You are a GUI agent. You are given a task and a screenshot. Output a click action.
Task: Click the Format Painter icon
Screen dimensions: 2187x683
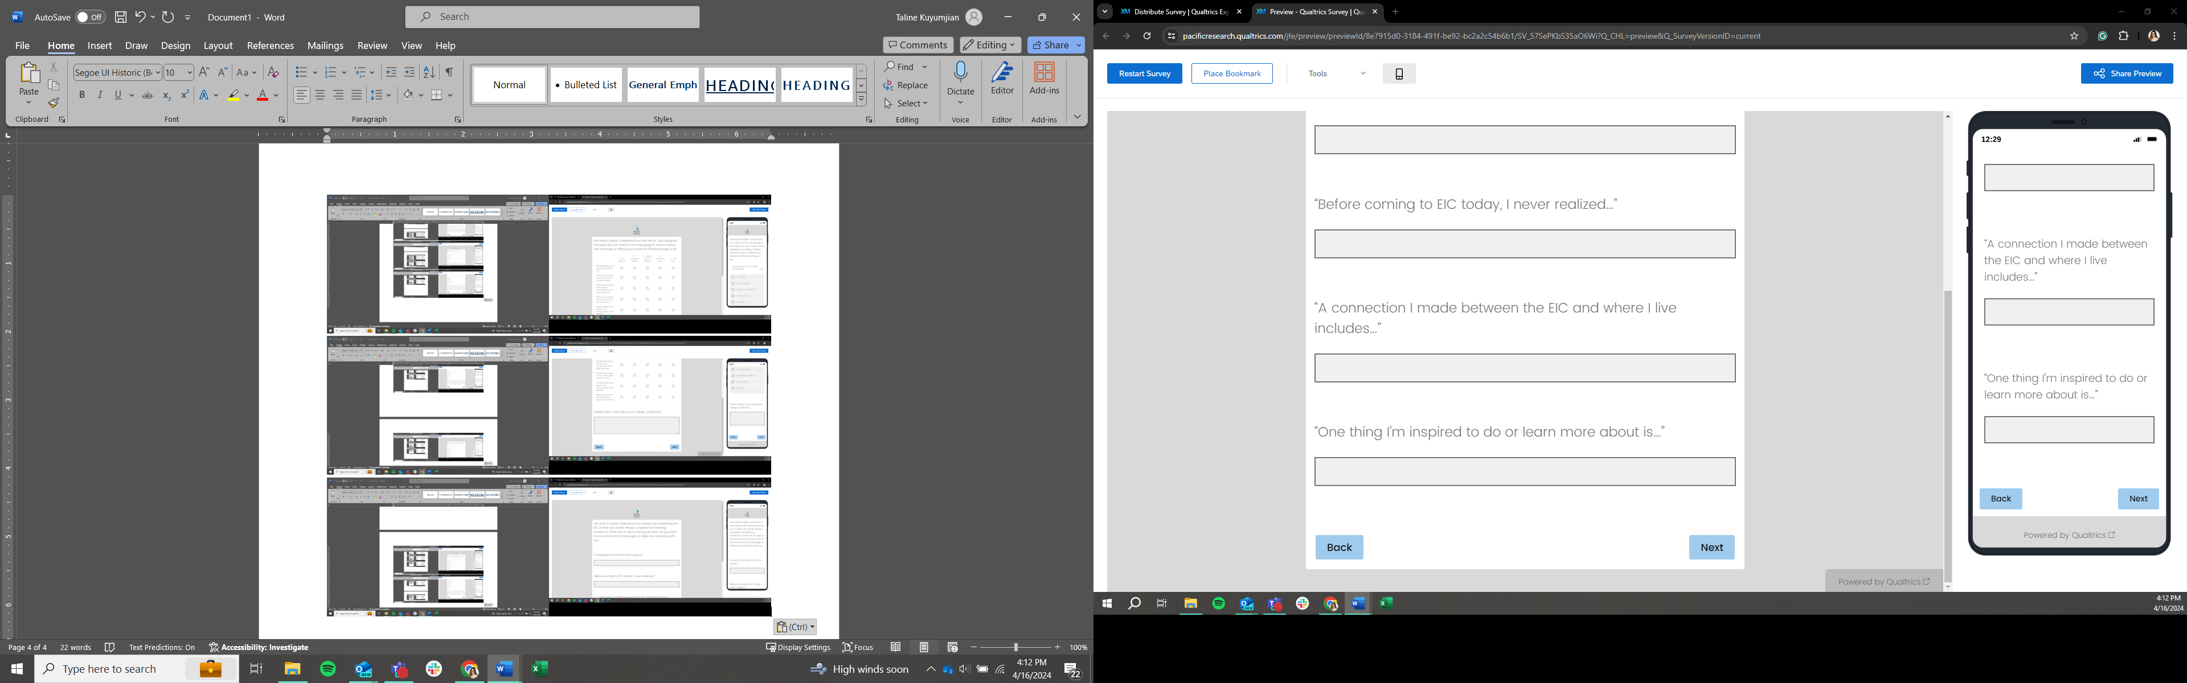pyautogui.click(x=54, y=104)
